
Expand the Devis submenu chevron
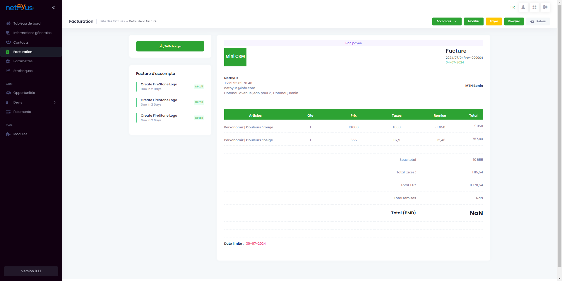[x=55, y=102]
